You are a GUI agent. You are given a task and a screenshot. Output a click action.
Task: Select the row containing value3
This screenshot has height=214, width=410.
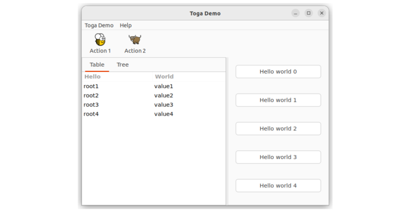[164, 105]
